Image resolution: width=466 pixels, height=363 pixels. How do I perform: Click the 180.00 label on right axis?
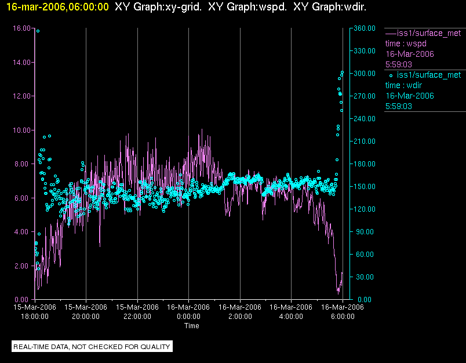point(364,164)
